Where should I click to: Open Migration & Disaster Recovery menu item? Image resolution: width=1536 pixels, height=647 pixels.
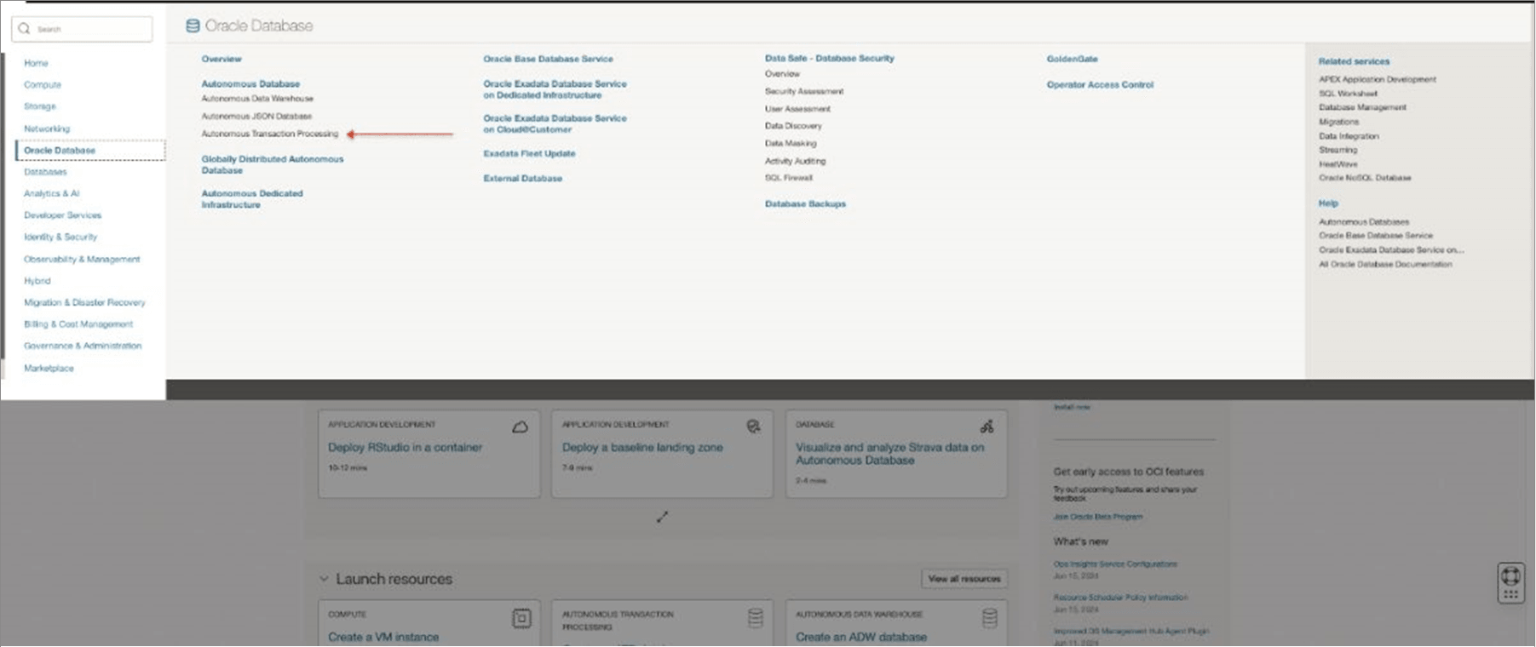(84, 302)
